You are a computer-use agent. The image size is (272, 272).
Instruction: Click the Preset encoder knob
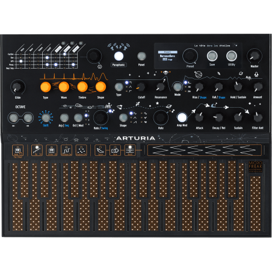tap(190, 56)
